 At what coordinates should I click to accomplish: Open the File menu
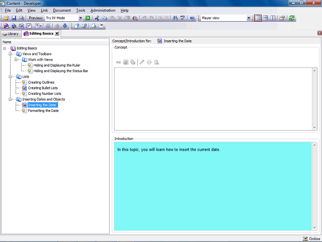point(8,10)
